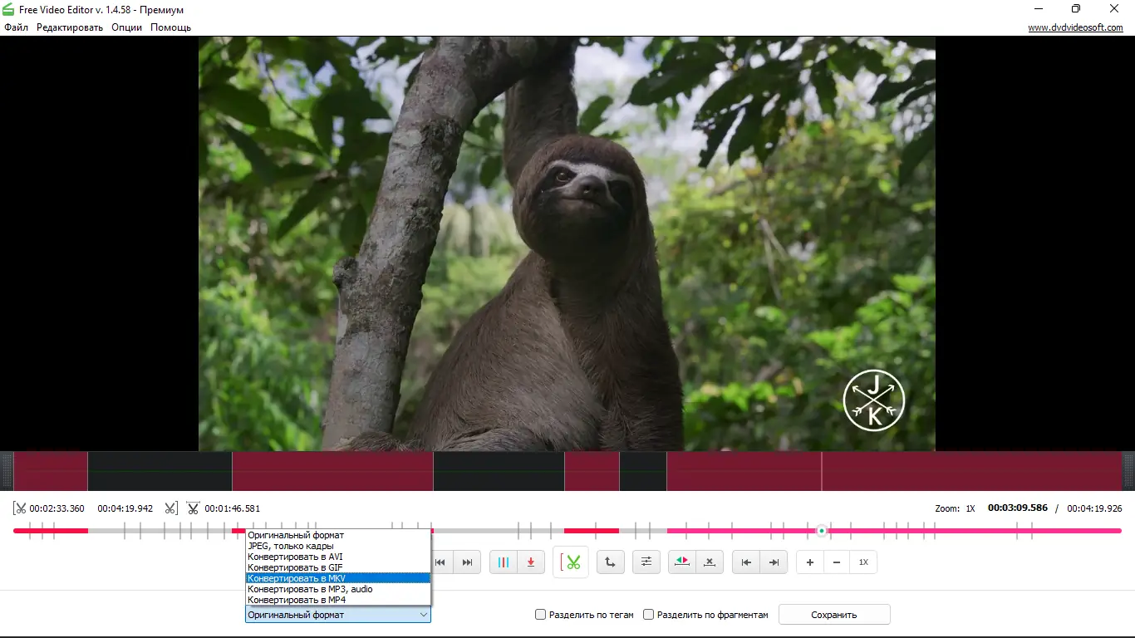Viewport: 1135px width, 638px height.
Task: Jump to next frame with skip-forward icon
Action: (x=774, y=562)
